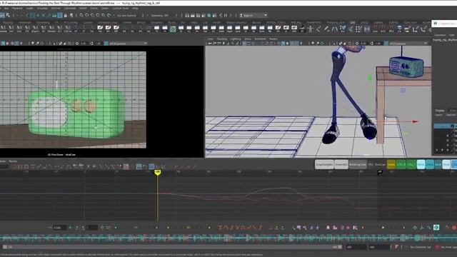
Task: Toggle the Auto Keyframe icon
Action: coord(396,247)
